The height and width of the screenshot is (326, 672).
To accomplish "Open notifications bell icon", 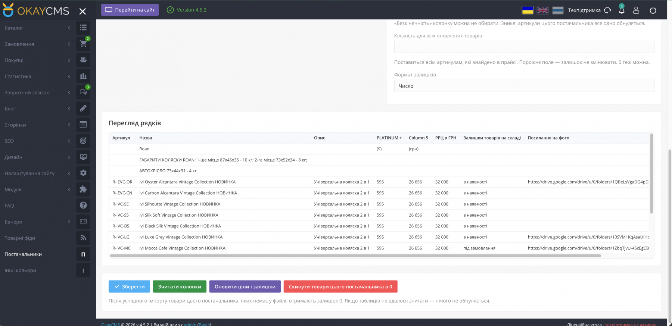I will tap(622, 10).
